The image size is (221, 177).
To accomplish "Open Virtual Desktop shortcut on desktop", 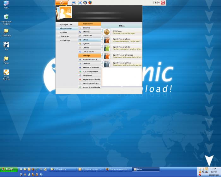I will click(6, 75).
